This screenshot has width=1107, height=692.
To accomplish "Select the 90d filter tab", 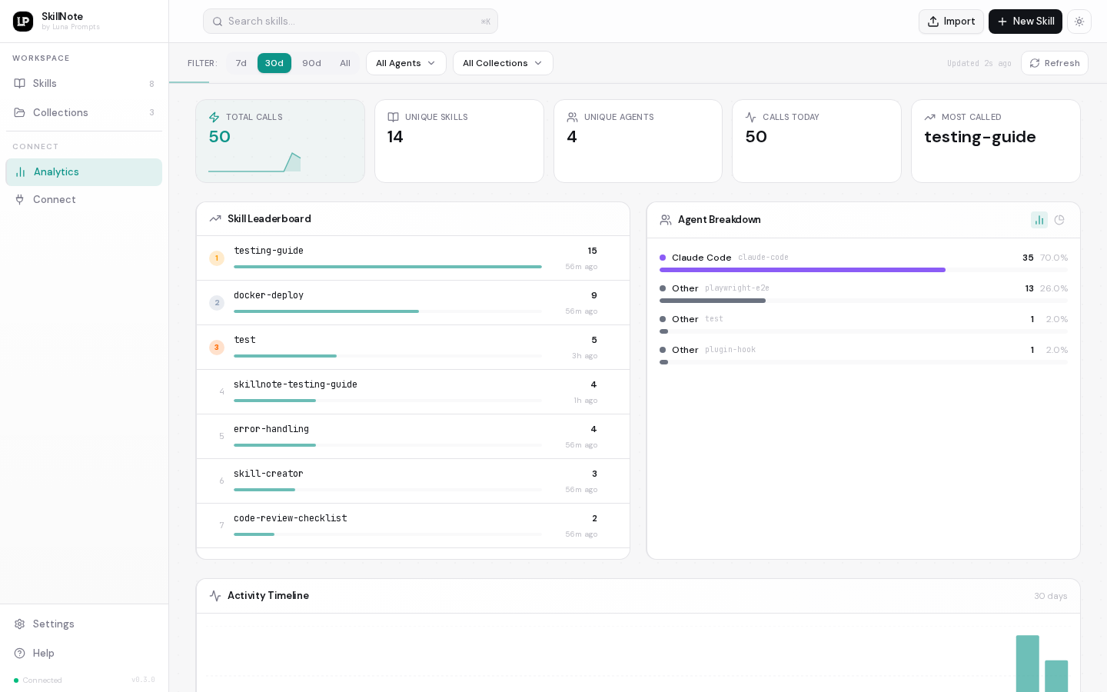I will (x=311, y=63).
